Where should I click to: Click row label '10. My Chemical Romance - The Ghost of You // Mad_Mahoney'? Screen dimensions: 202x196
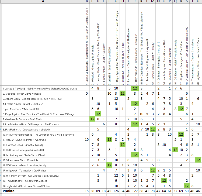coord(38,135)
